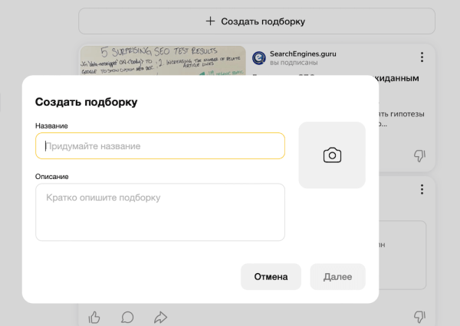Open the SearchEngines.guru channel name link
460x326 pixels.
tap(303, 54)
